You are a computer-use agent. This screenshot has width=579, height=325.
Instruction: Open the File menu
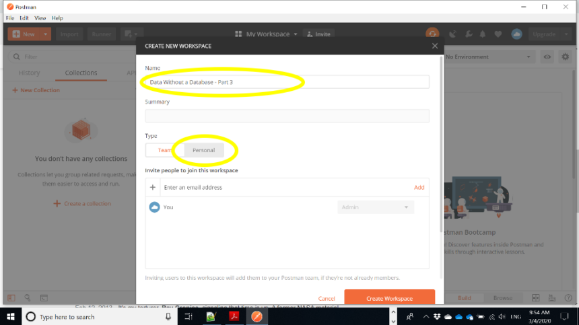point(10,17)
